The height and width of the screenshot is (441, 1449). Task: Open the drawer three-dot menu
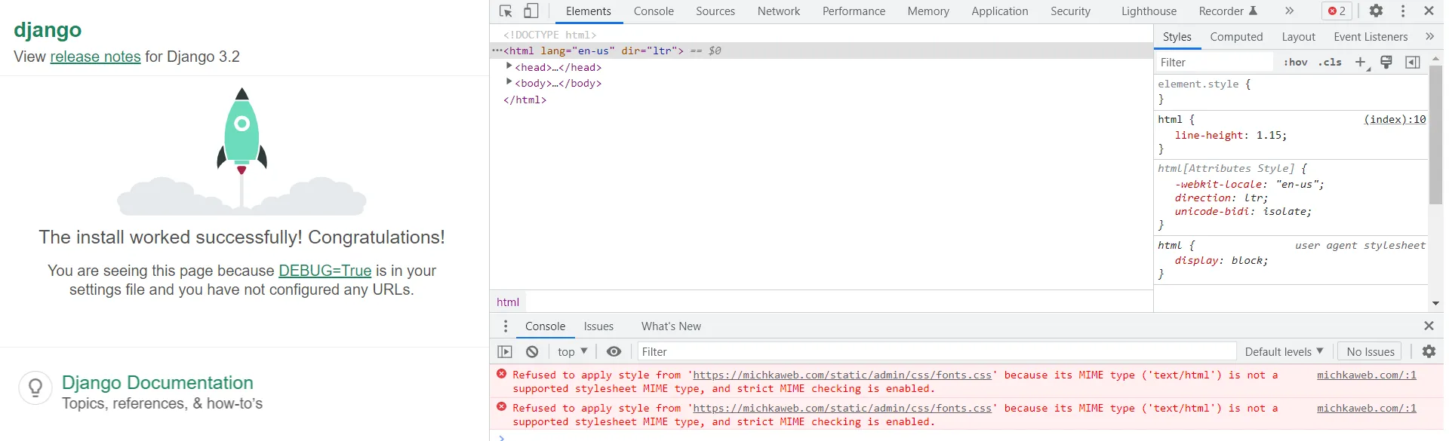506,326
